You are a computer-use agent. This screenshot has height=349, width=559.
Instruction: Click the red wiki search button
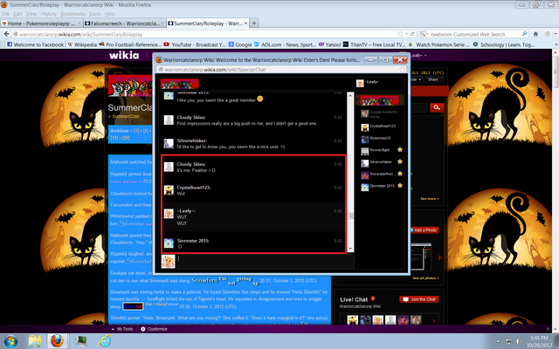click(437, 107)
